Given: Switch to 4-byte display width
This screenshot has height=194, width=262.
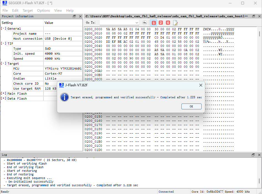Looking at the screenshot, I should point(168,23).
